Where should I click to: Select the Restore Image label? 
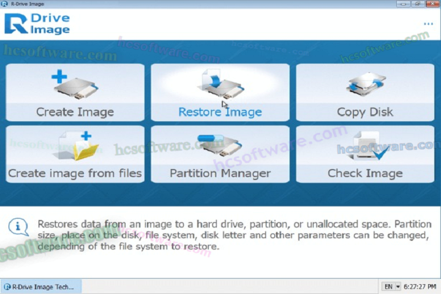pos(221,112)
